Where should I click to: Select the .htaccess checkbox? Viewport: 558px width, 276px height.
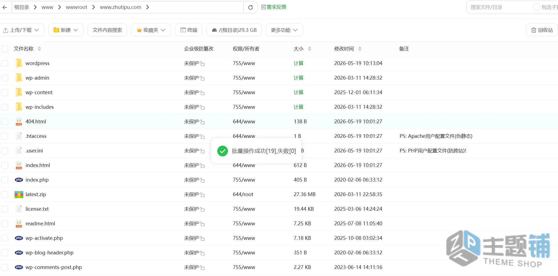[x=5, y=136]
